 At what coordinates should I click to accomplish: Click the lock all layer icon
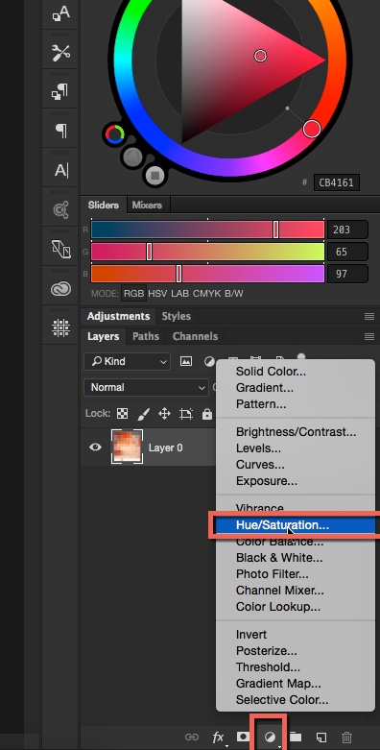pos(206,414)
